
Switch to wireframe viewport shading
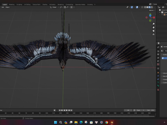[145, 7]
